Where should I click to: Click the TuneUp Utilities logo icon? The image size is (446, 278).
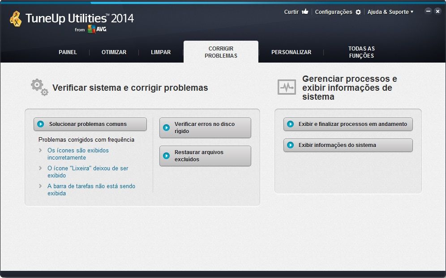(16, 19)
